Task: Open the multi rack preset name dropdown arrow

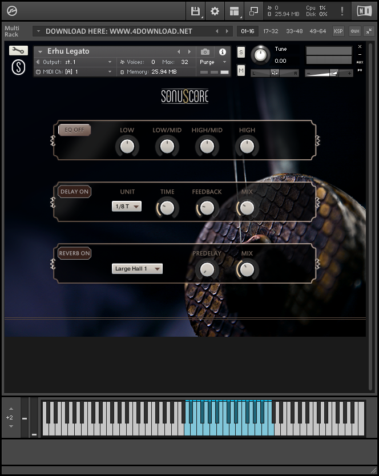Action: coord(38,31)
